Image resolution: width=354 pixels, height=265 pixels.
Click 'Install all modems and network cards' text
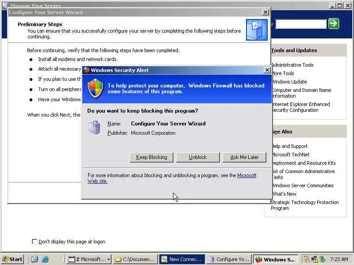point(78,59)
